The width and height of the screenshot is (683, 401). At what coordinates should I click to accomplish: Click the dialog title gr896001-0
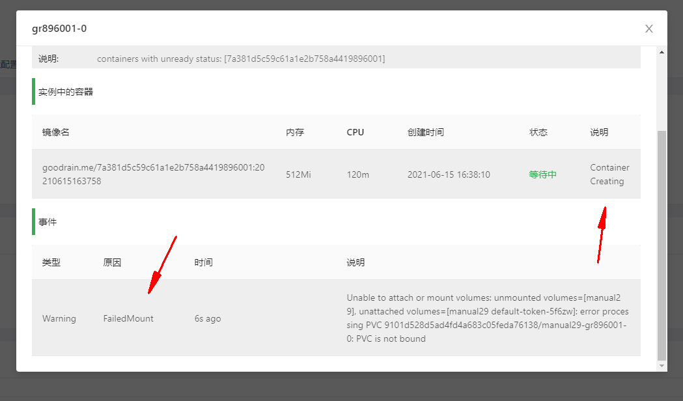pyautogui.click(x=59, y=29)
